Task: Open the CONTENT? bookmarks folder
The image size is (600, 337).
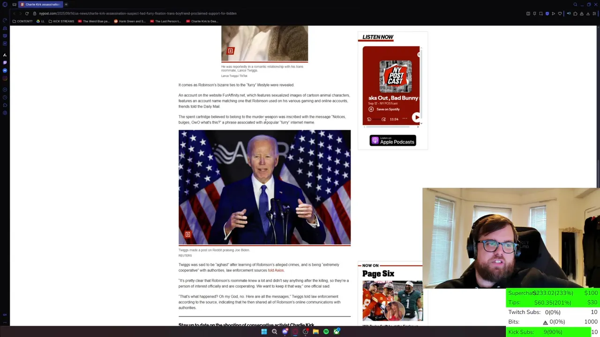Action: (22, 21)
